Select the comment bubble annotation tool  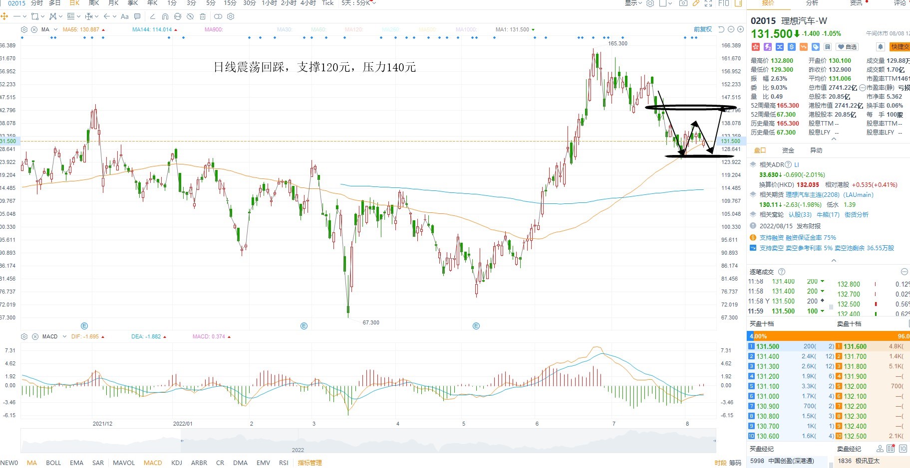point(137,16)
